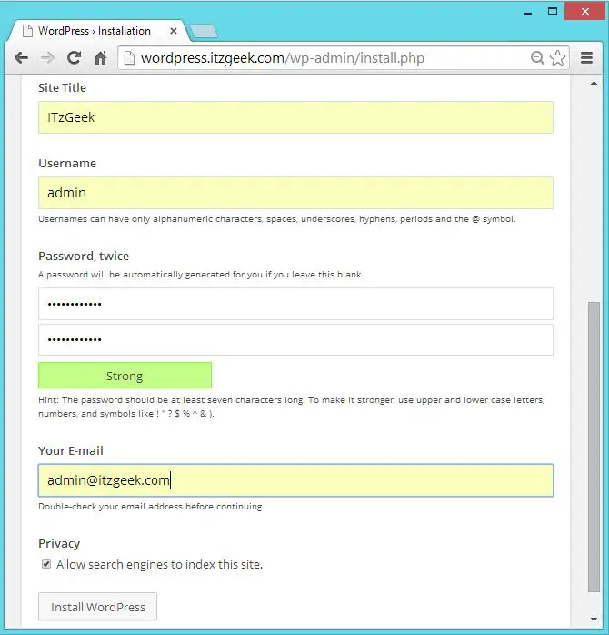Screen dimensions: 609x635
Task: Click the vertical scrollbar thumb
Action: [x=594, y=447]
